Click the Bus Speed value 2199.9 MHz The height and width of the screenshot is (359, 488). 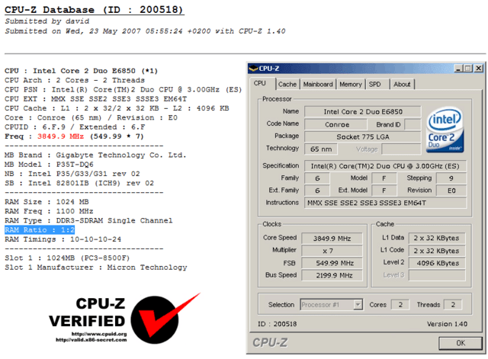click(x=332, y=275)
